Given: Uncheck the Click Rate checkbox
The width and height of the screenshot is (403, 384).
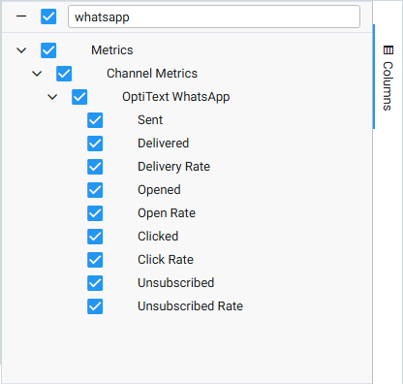Looking at the screenshot, I should click(x=95, y=260).
